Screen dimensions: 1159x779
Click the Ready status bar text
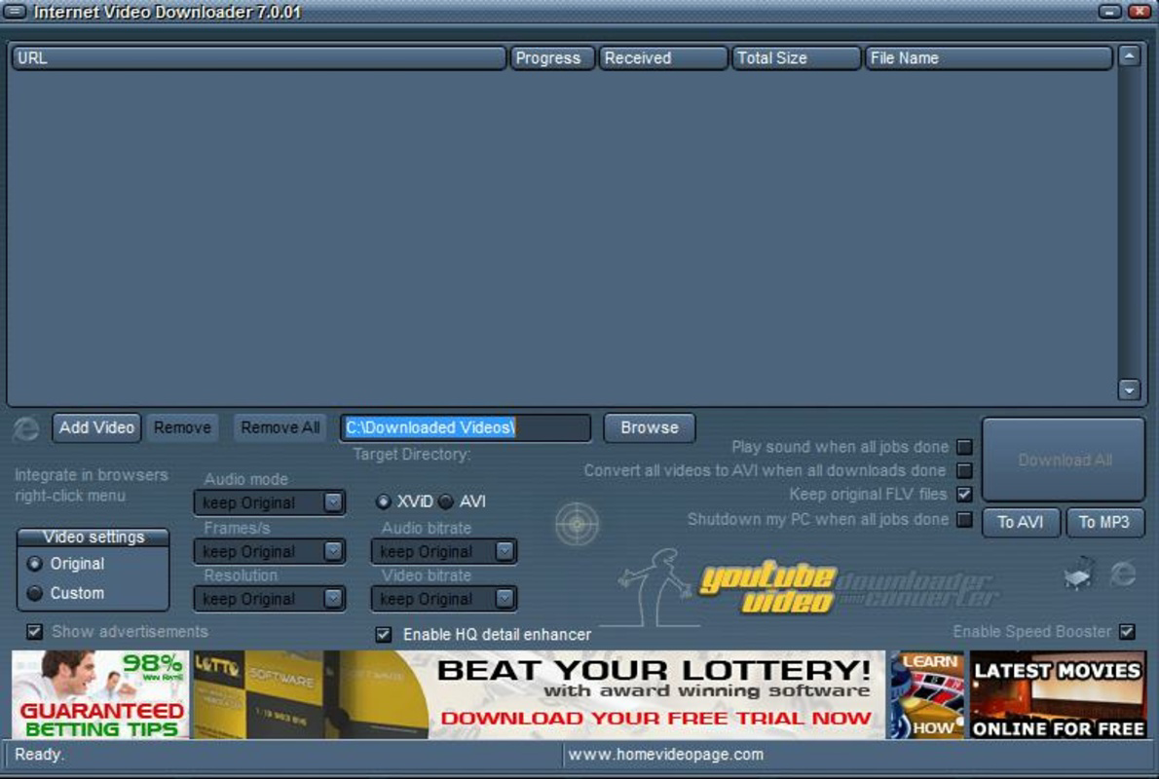(x=39, y=755)
